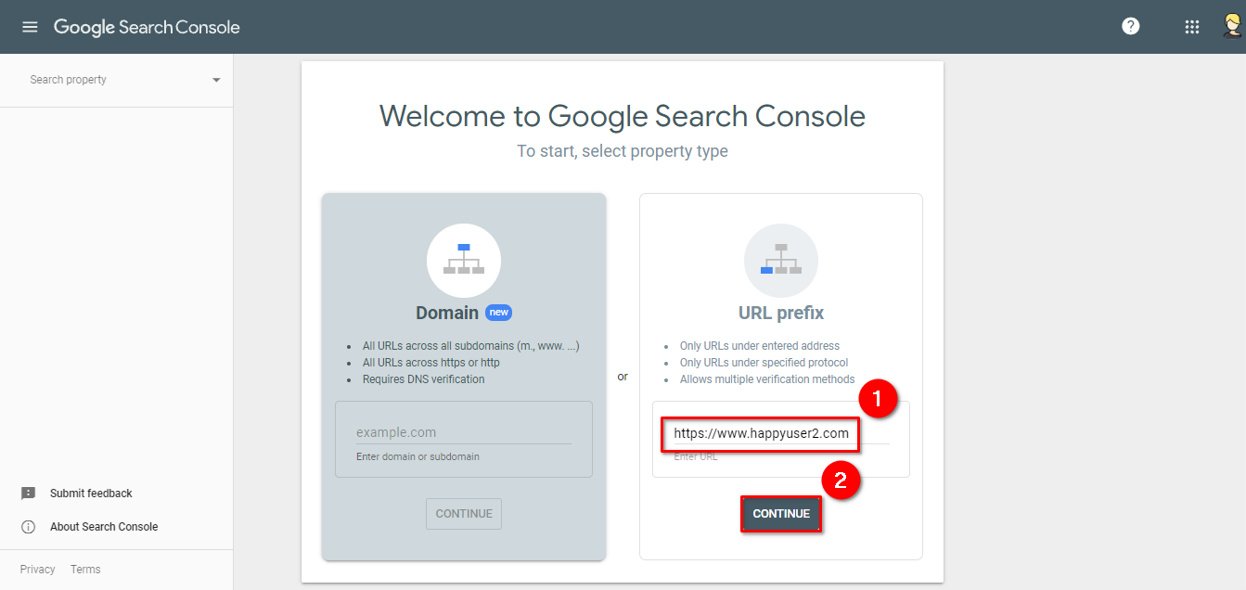Click 'Requires DNS verification' text
1246x590 pixels.
(x=424, y=379)
